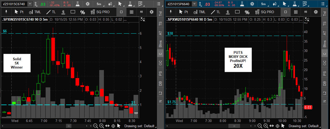Image resolution: width=330 pixels, height=129 pixels.
Task: Open gear settings in right chart drawing toolbar
Action: [x=316, y=12]
